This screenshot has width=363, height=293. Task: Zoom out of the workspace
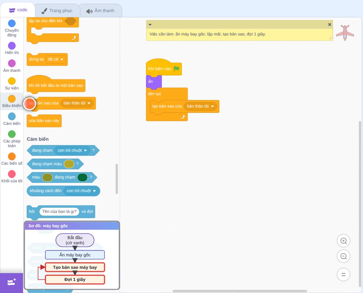[x=343, y=256]
